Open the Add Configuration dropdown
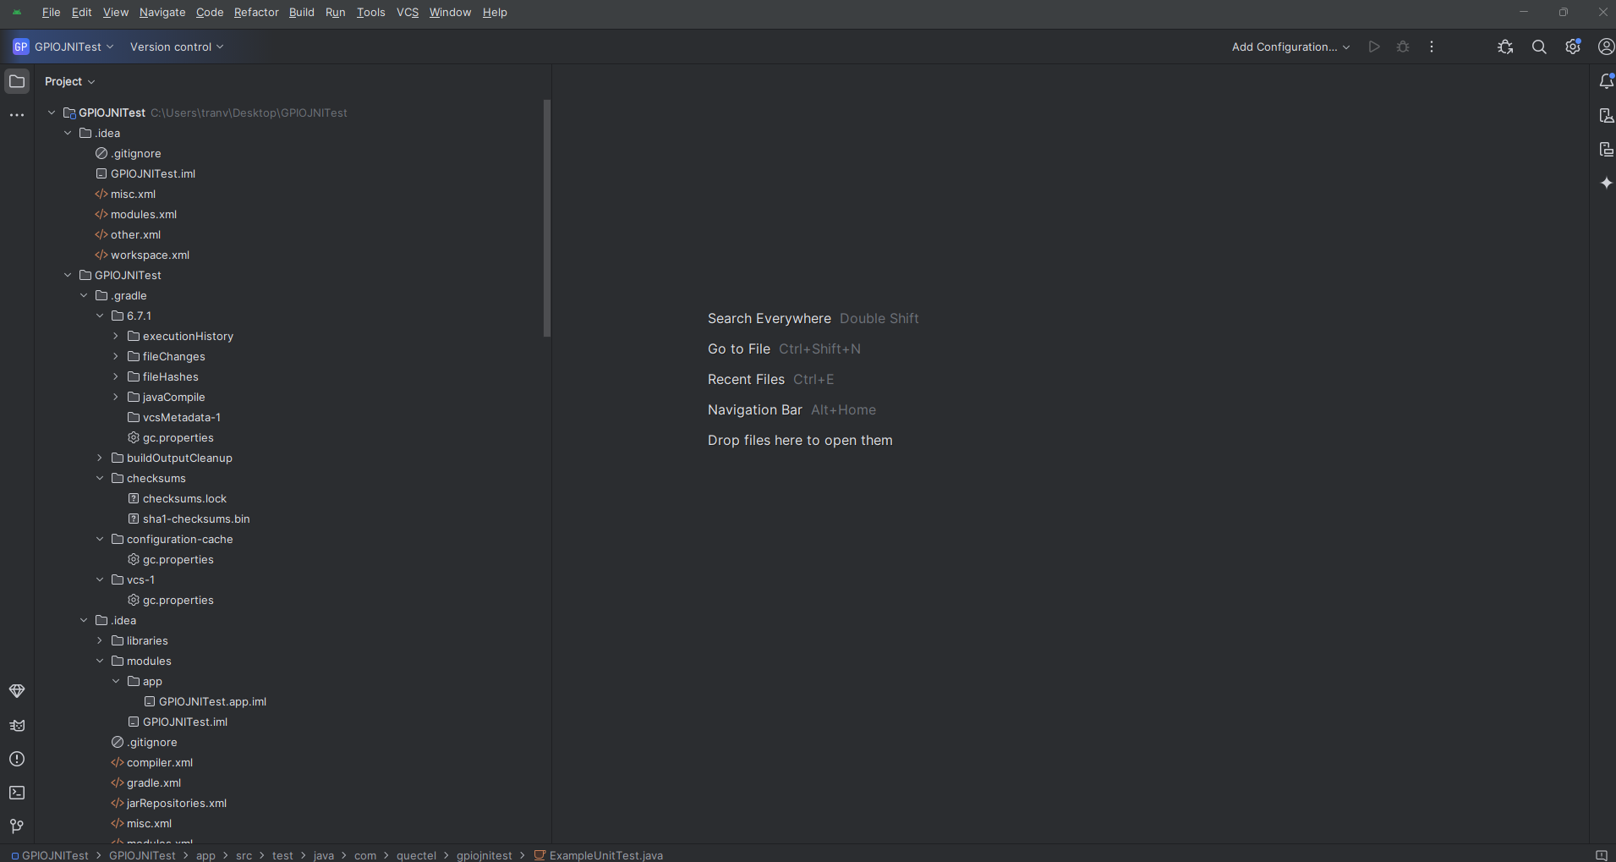The height and width of the screenshot is (862, 1616). (x=1290, y=47)
